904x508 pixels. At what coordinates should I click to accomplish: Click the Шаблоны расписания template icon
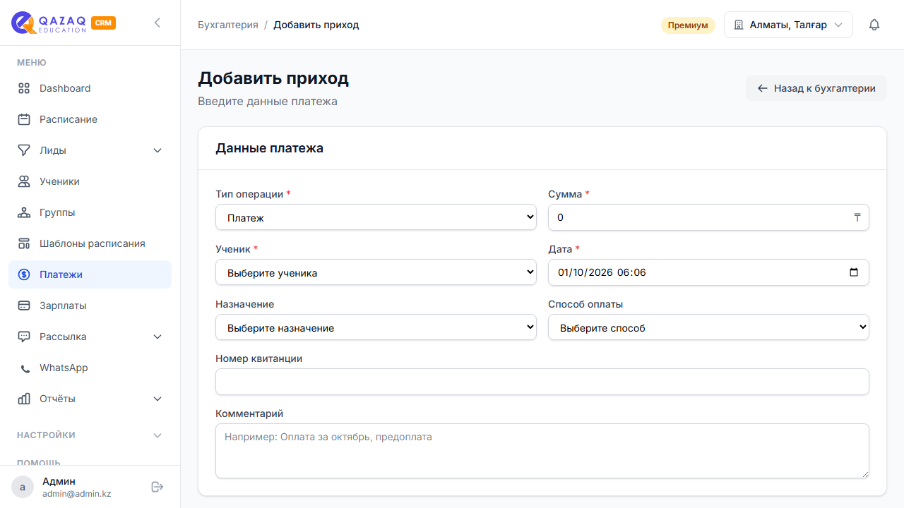[24, 243]
